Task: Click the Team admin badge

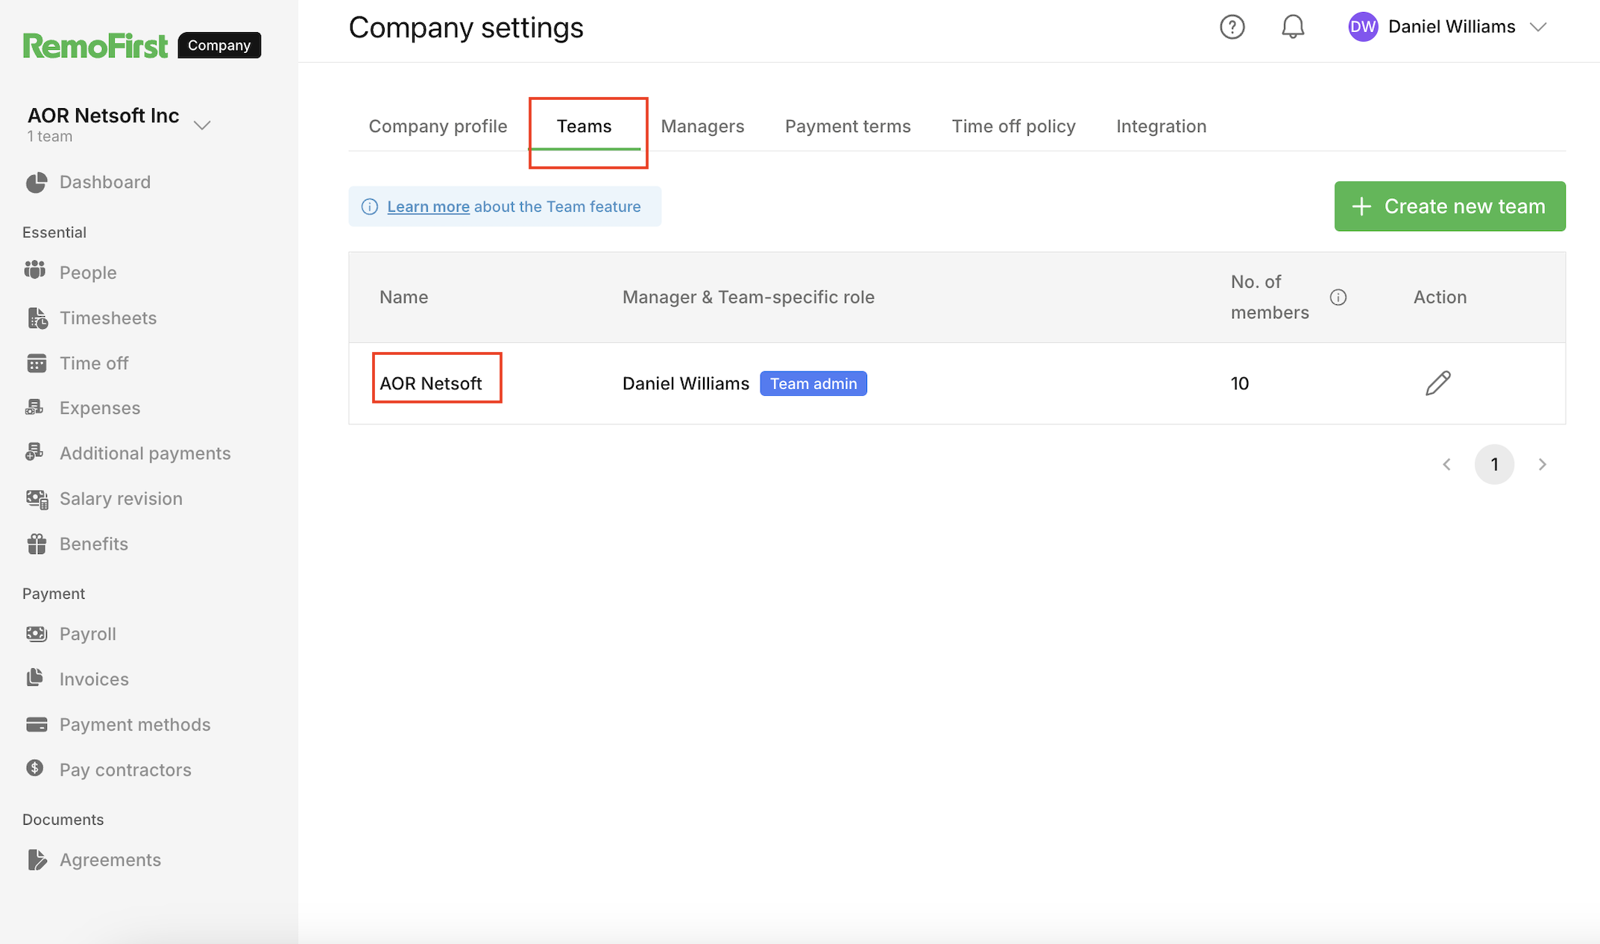Action: click(x=813, y=383)
